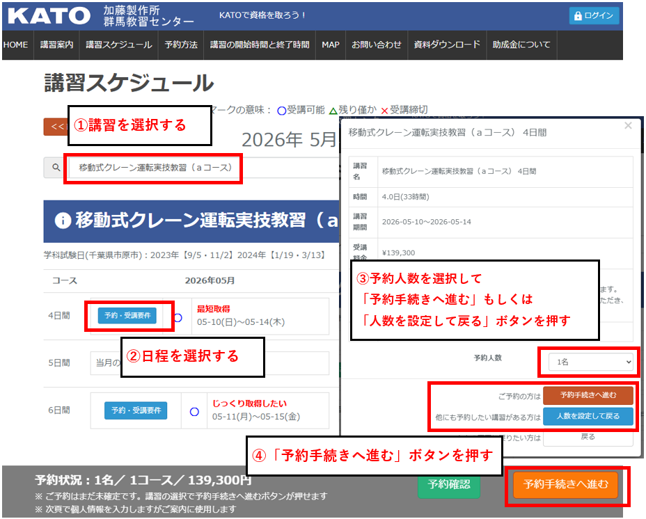
Task: Click the price ¥139,300 in dialog
Action: [x=398, y=253]
